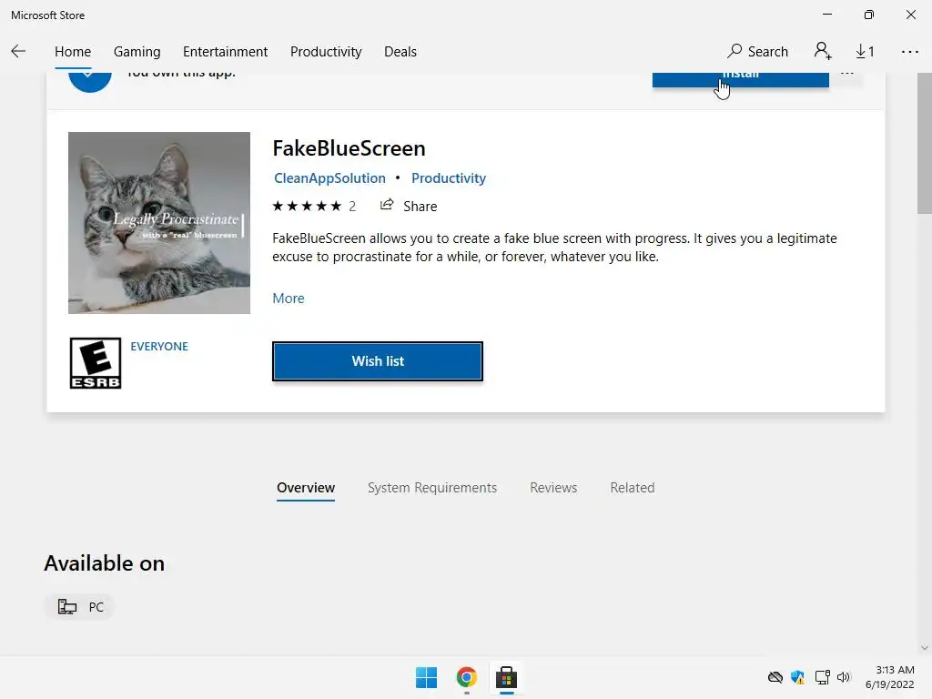This screenshot has height=699, width=932.
Task: Switch to the Gaming tab
Action: coord(137,52)
